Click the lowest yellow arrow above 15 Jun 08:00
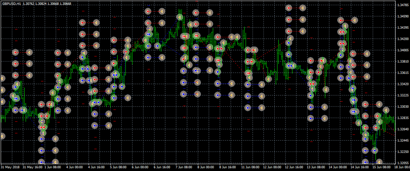 pos(379,162)
